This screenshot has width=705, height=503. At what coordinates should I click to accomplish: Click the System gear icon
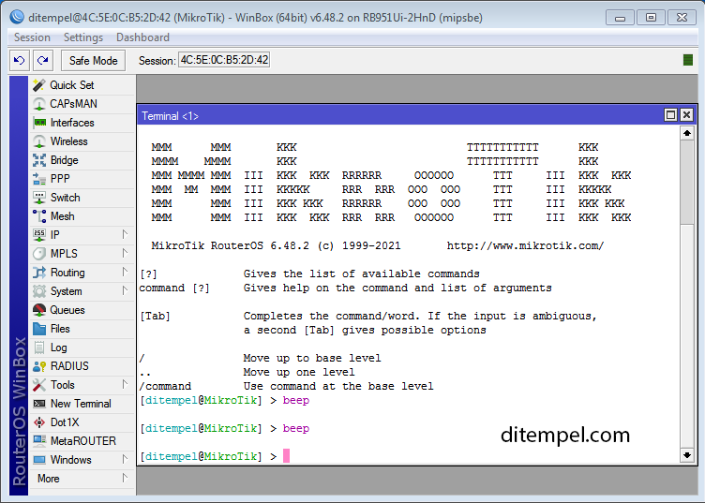click(x=39, y=291)
